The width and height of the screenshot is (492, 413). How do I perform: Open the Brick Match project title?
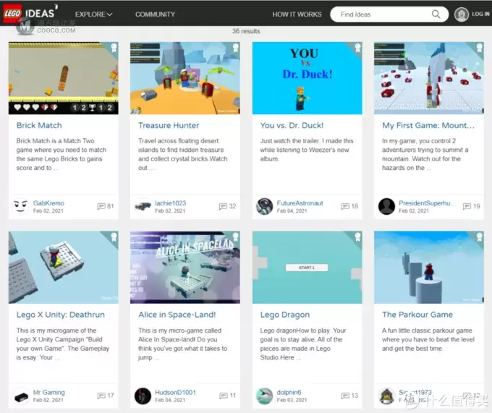(x=39, y=125)
